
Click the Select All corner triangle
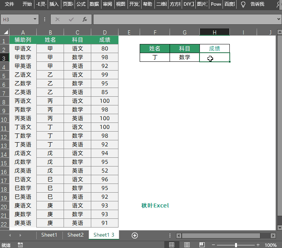click(x=5, y=33)
